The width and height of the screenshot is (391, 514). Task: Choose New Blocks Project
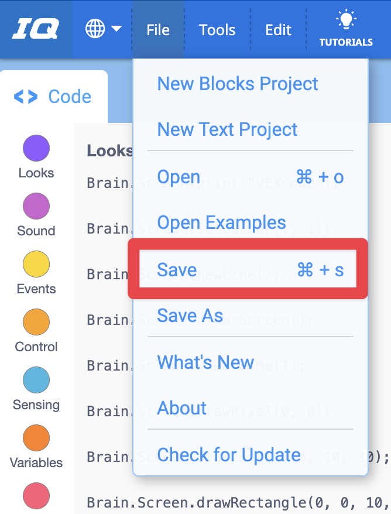coord(238,84)
